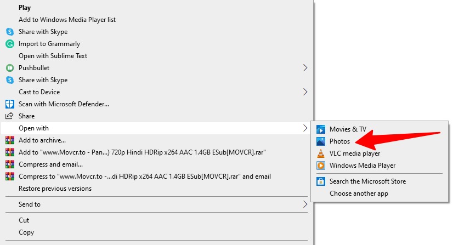
Task: Open with the Photos app
Action: point(339,141)
